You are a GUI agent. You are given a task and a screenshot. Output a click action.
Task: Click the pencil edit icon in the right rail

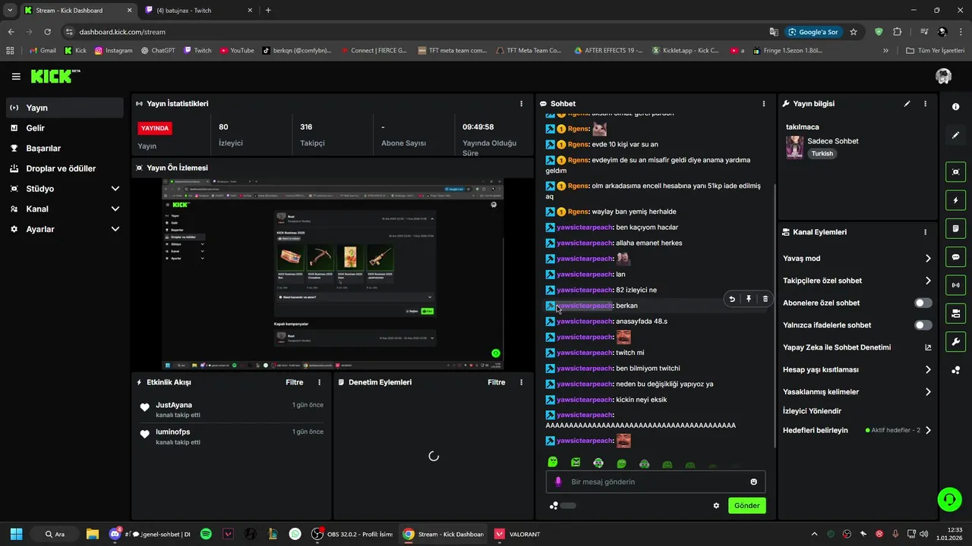click(x=955, y=135)
